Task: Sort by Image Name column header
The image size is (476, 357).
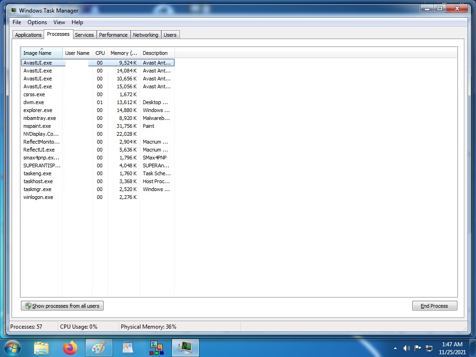Action: coord(41,53)
